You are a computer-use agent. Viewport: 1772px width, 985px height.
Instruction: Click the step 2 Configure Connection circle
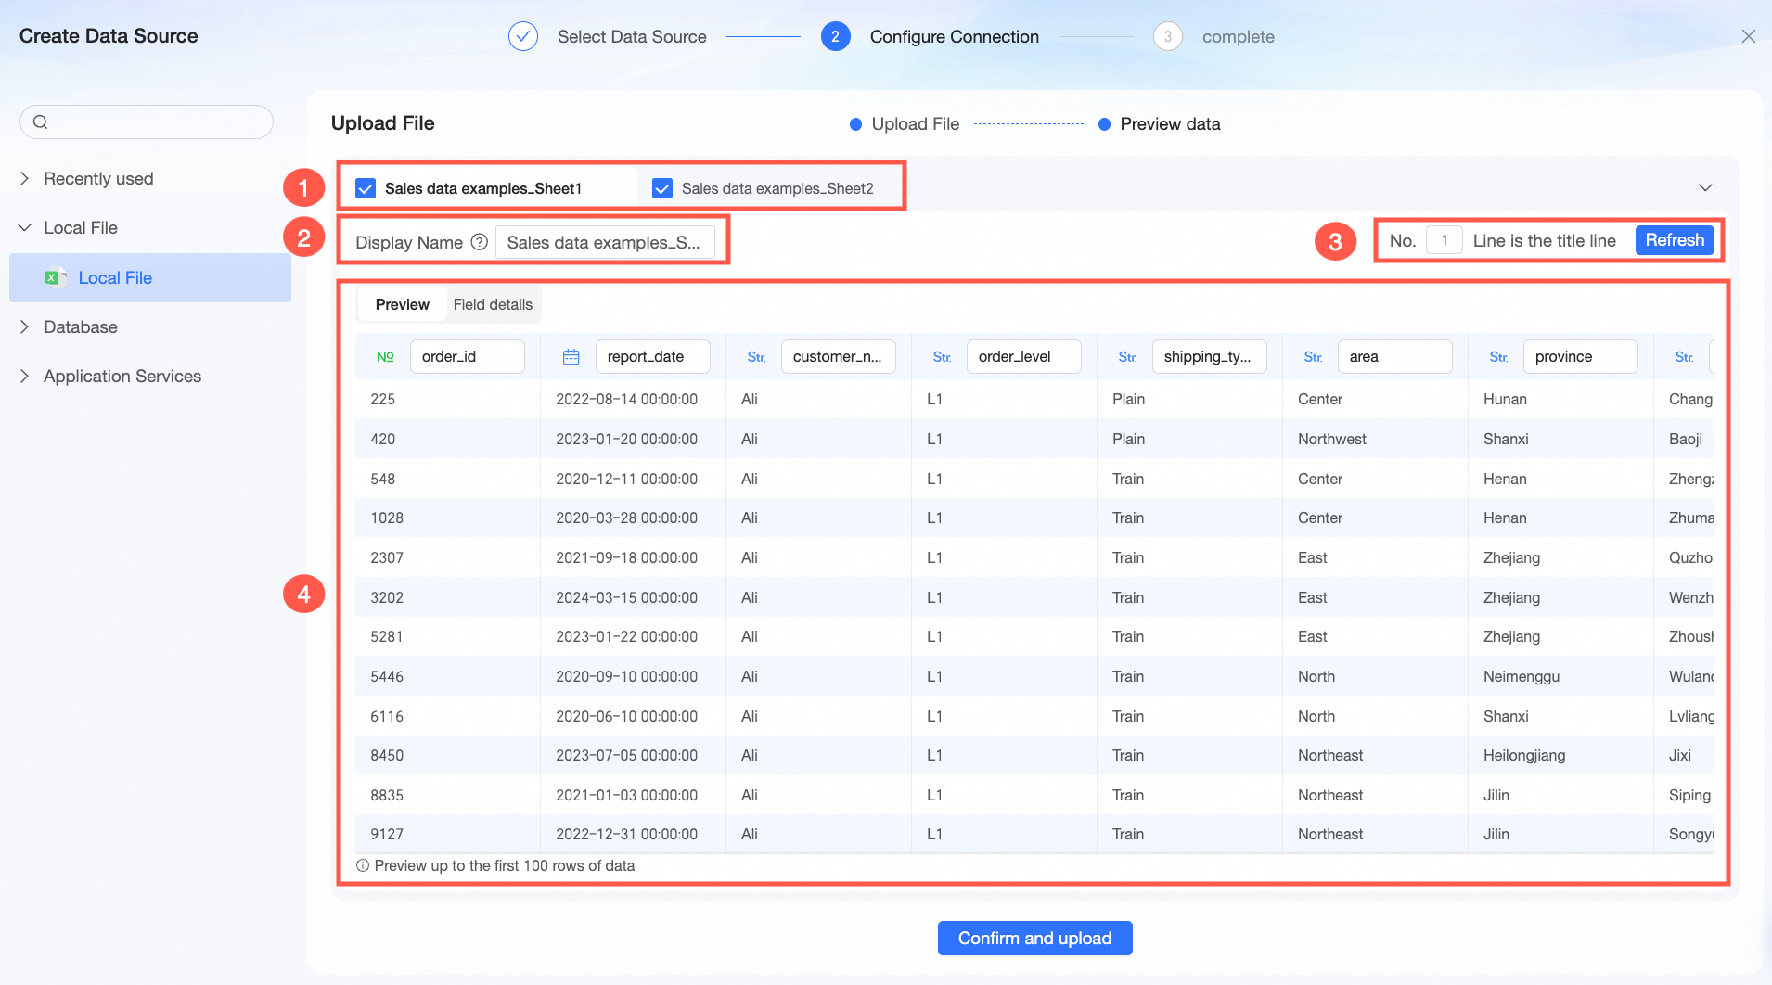pyautogui.click(x=835, y=36)
